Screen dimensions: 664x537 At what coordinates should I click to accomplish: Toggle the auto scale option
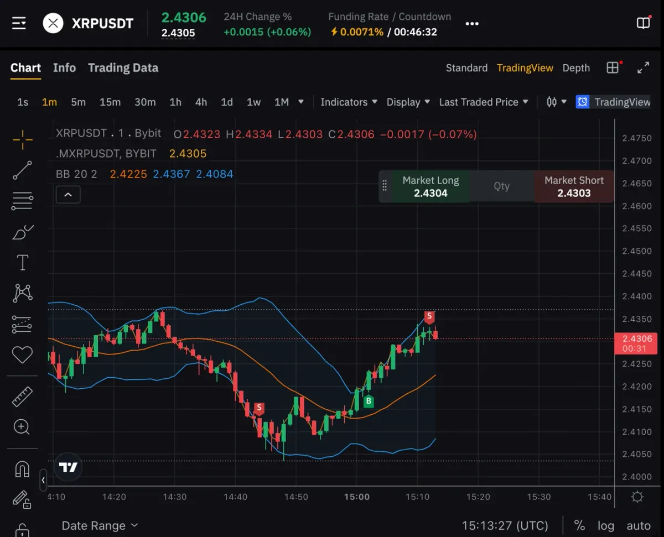point(639,525)
